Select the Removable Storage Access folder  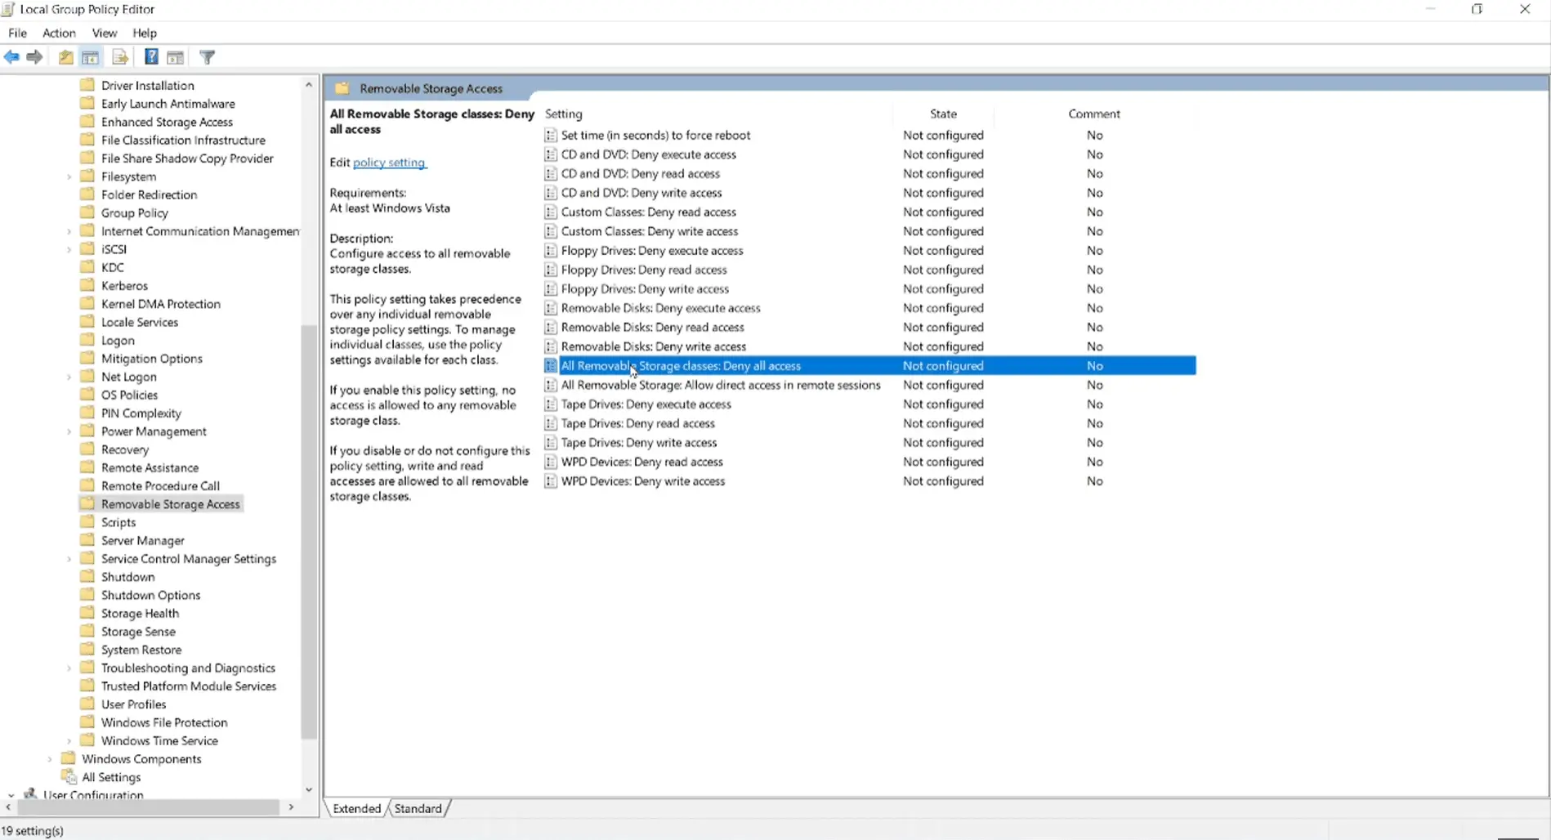171,503
